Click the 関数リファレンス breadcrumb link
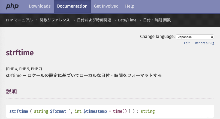This screenshot has width=220, height=119. click(x=55, y=20)
